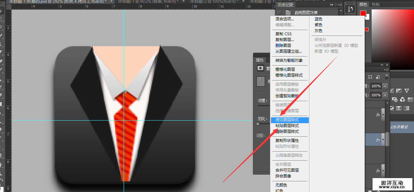Image resolution: width=414 pixels, height=192 pixels.
Task: Click the mask icon in Properties panel
Action: tap(260, 68)
